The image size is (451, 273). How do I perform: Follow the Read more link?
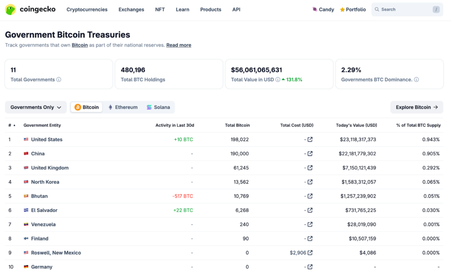[x=178, y=45]
